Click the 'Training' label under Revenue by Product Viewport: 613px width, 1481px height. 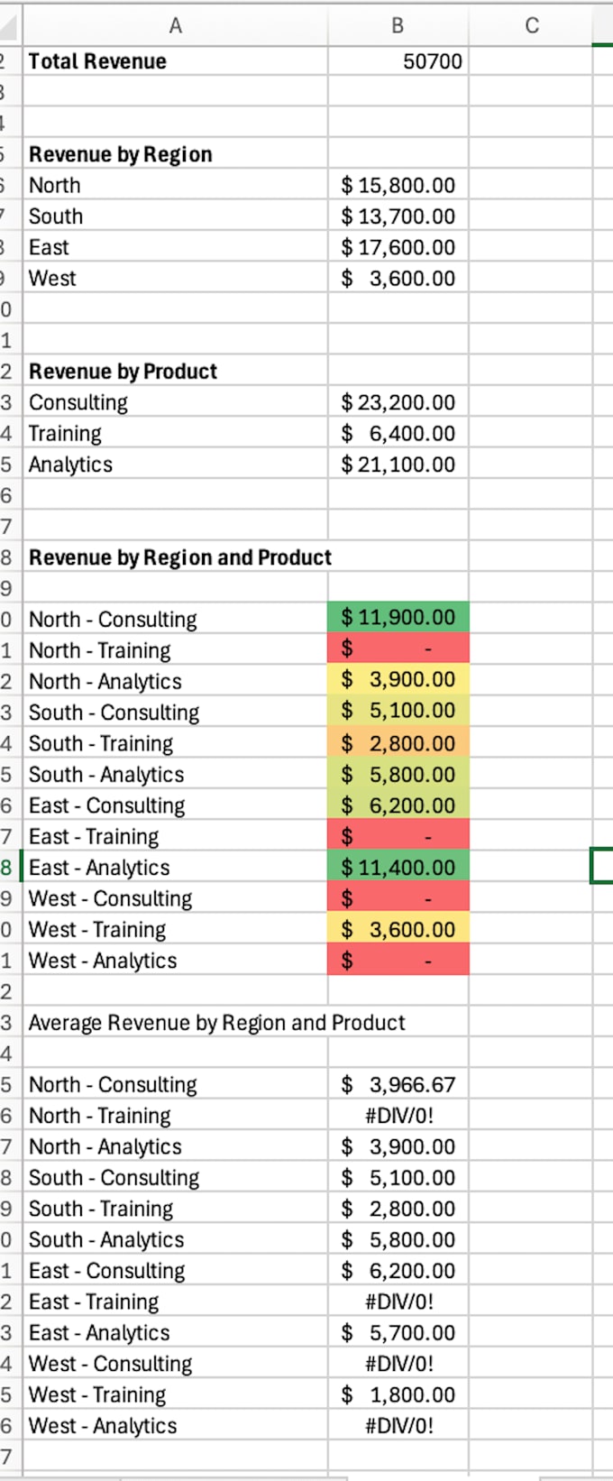(x=175, y=433)
